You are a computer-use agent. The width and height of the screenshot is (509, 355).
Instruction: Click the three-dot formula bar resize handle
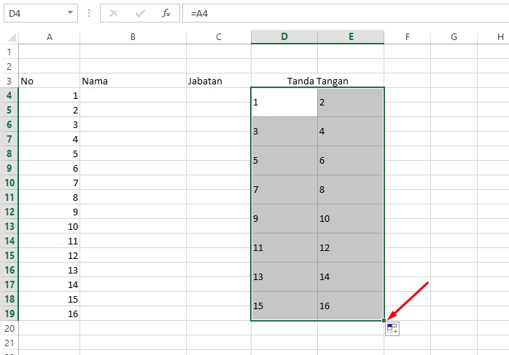89,13
